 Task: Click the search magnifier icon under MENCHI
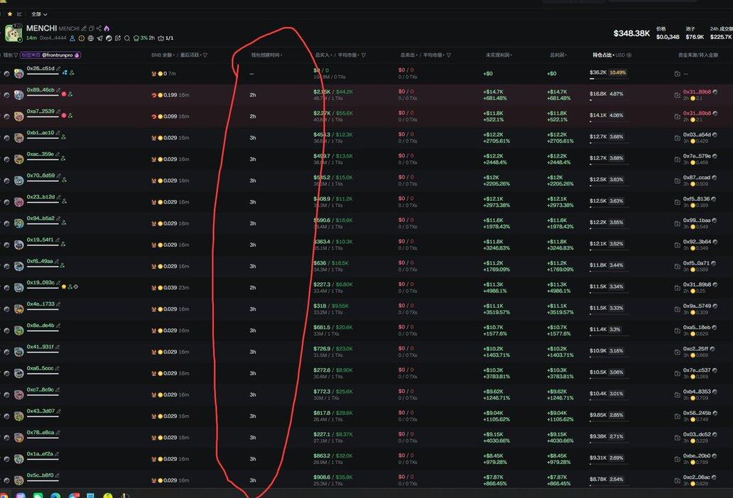pos(127,38)
